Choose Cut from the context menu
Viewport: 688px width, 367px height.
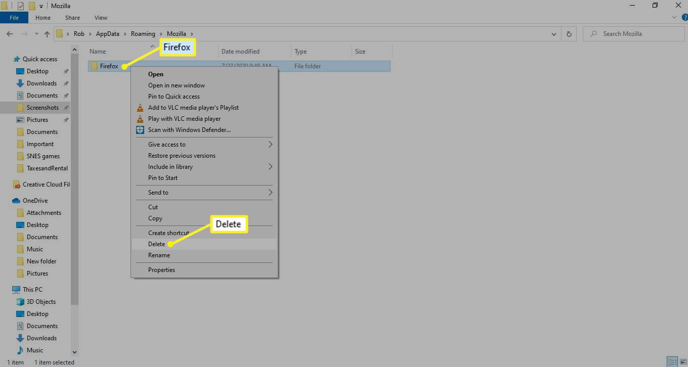coord(204,207)
